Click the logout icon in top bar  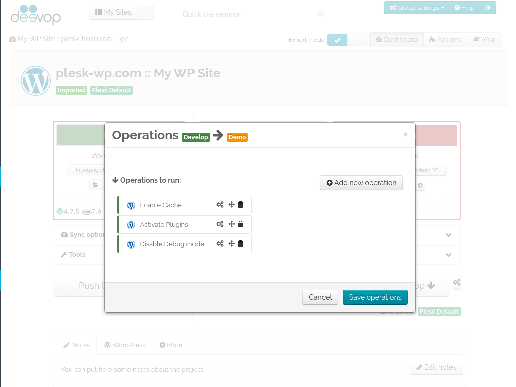[488, 8]
